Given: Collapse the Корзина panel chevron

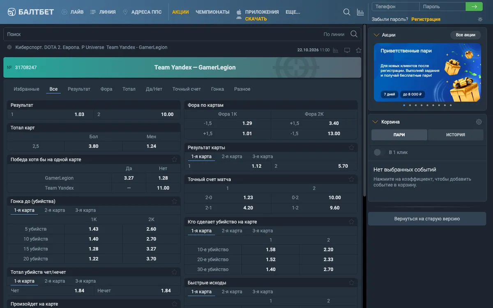Looking at the screenshot, I should 375,122.
